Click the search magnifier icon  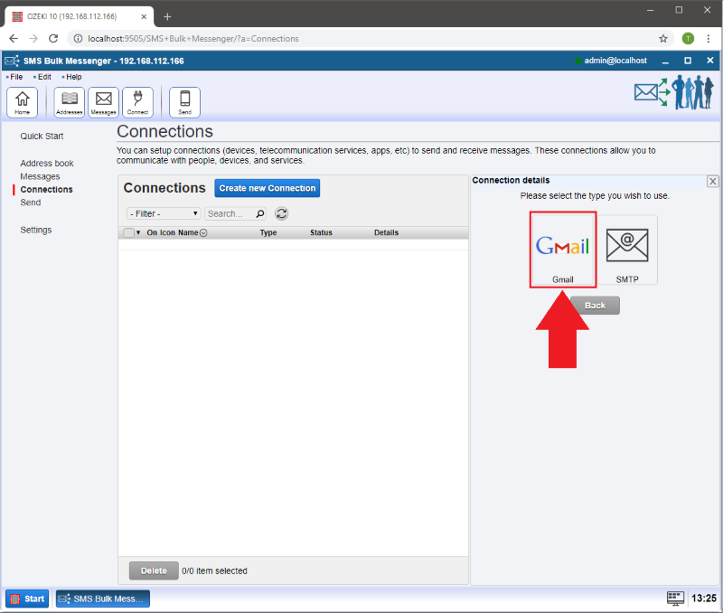pos(260,214)
